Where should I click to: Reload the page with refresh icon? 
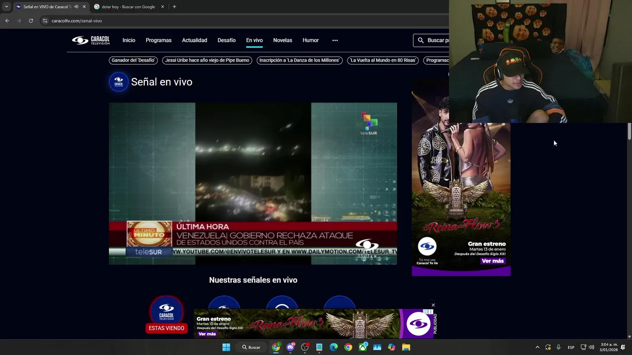(31, 21)
